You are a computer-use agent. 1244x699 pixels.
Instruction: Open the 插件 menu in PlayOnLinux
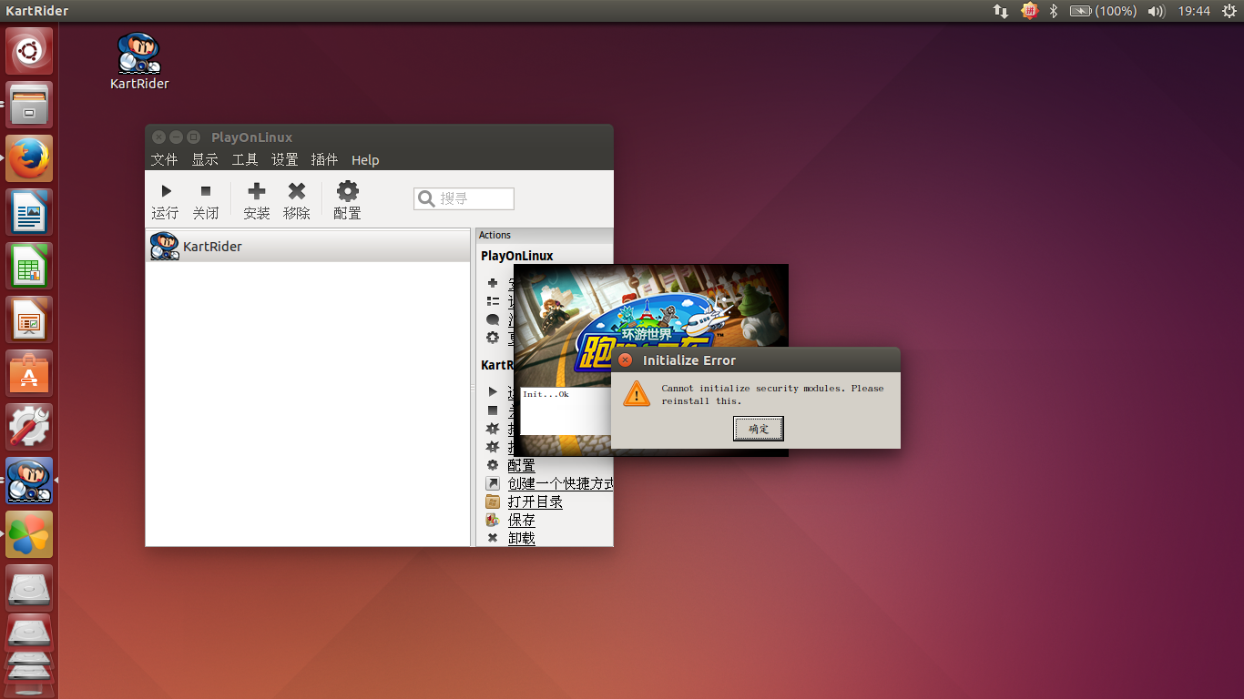click(x=325, y=160)
